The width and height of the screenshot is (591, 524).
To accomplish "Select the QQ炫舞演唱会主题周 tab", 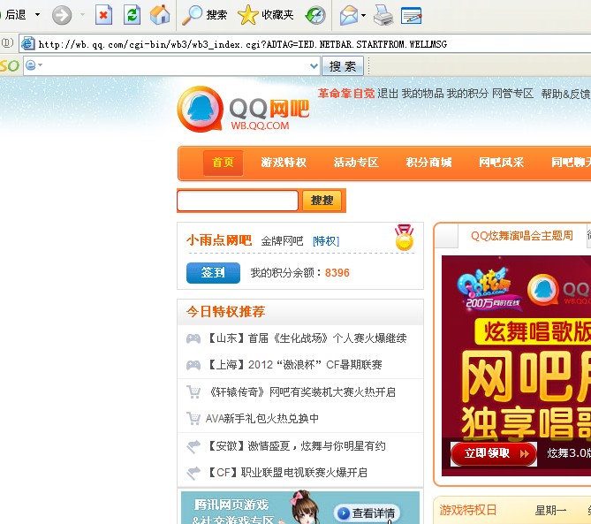I will tap(522, 236).
